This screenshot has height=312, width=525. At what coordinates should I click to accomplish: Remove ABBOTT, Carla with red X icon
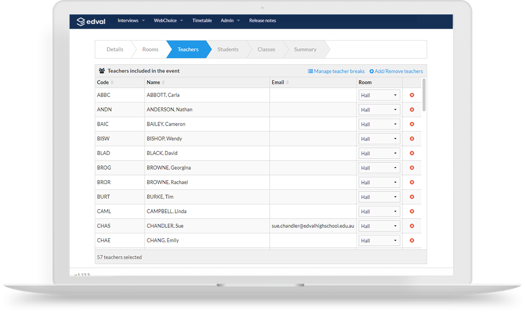tap(412, 95)
